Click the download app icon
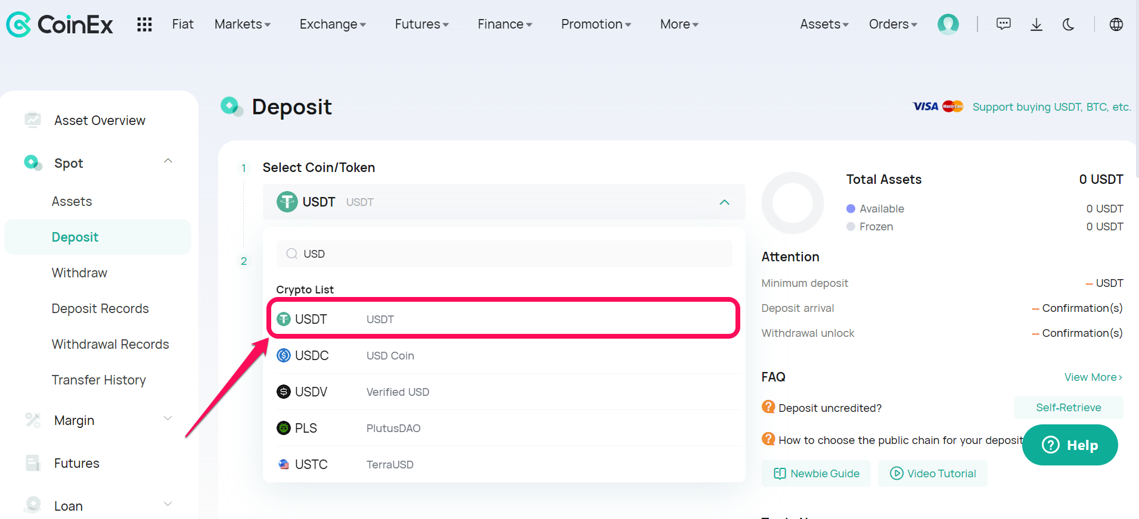This screenshot has width=1139, height=519. pos(1036,24)
